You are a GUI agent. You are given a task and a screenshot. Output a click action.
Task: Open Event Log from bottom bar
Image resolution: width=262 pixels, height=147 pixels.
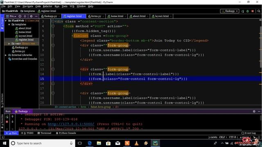pyautogui.click(x=248, y=133)
